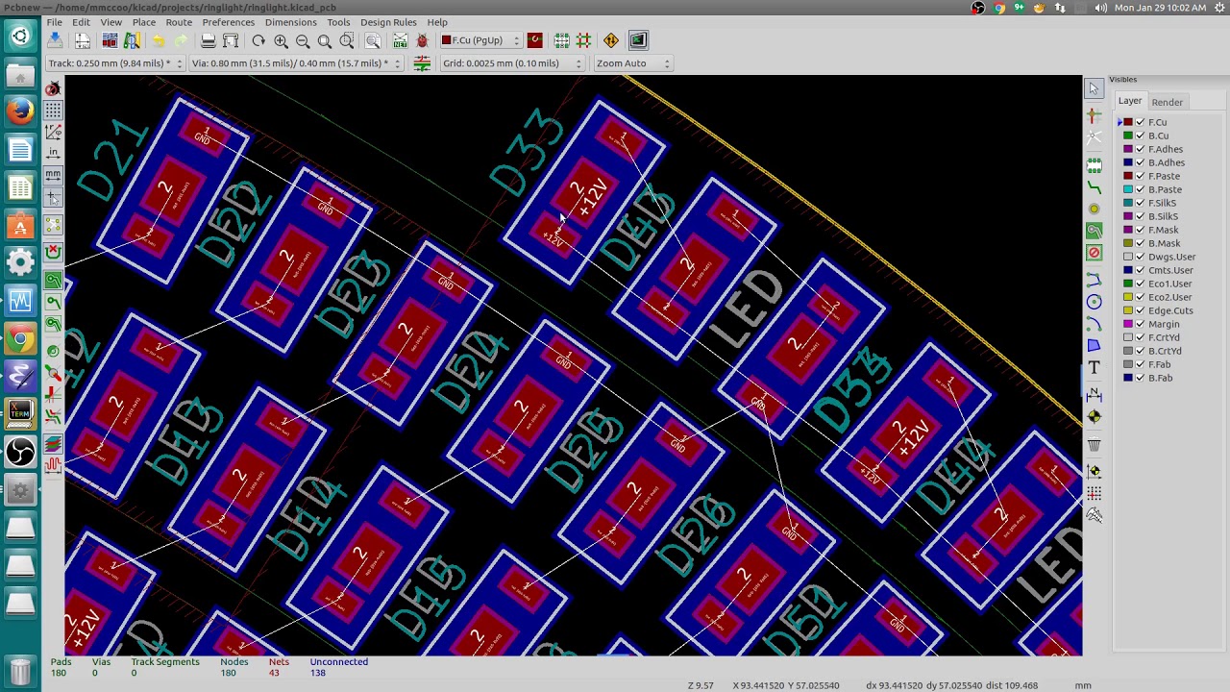Select the add keepout area tool
The image size is (1230, 692).
click(1094, 252)
